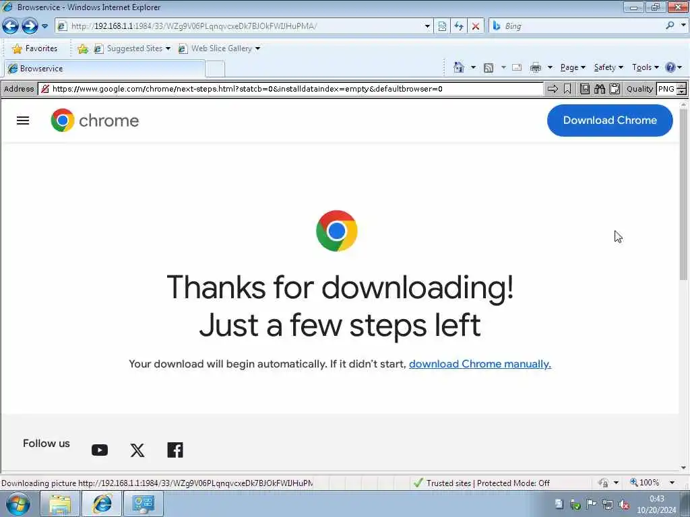The height and width of the screenshot is (517, 690).
Task: Click the IE Refresh icon
Action: coord(458,26)
